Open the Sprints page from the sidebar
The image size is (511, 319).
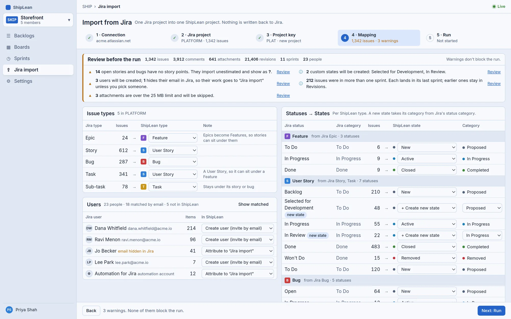pos(38,59)
